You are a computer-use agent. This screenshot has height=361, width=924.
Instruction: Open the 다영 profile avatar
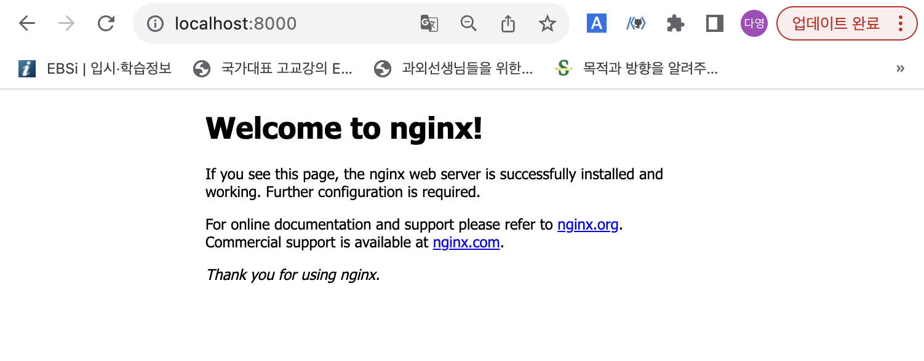(754, 23)
